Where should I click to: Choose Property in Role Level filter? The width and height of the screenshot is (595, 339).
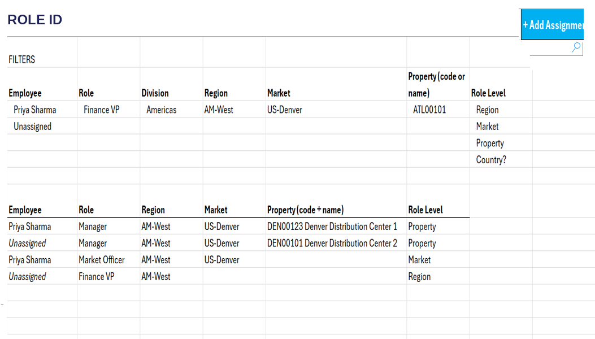[490, 143]
